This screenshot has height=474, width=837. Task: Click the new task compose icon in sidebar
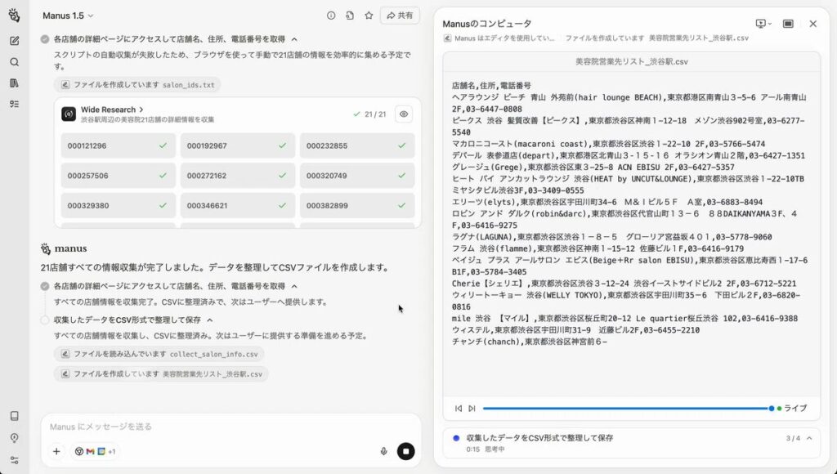[14, 41]
